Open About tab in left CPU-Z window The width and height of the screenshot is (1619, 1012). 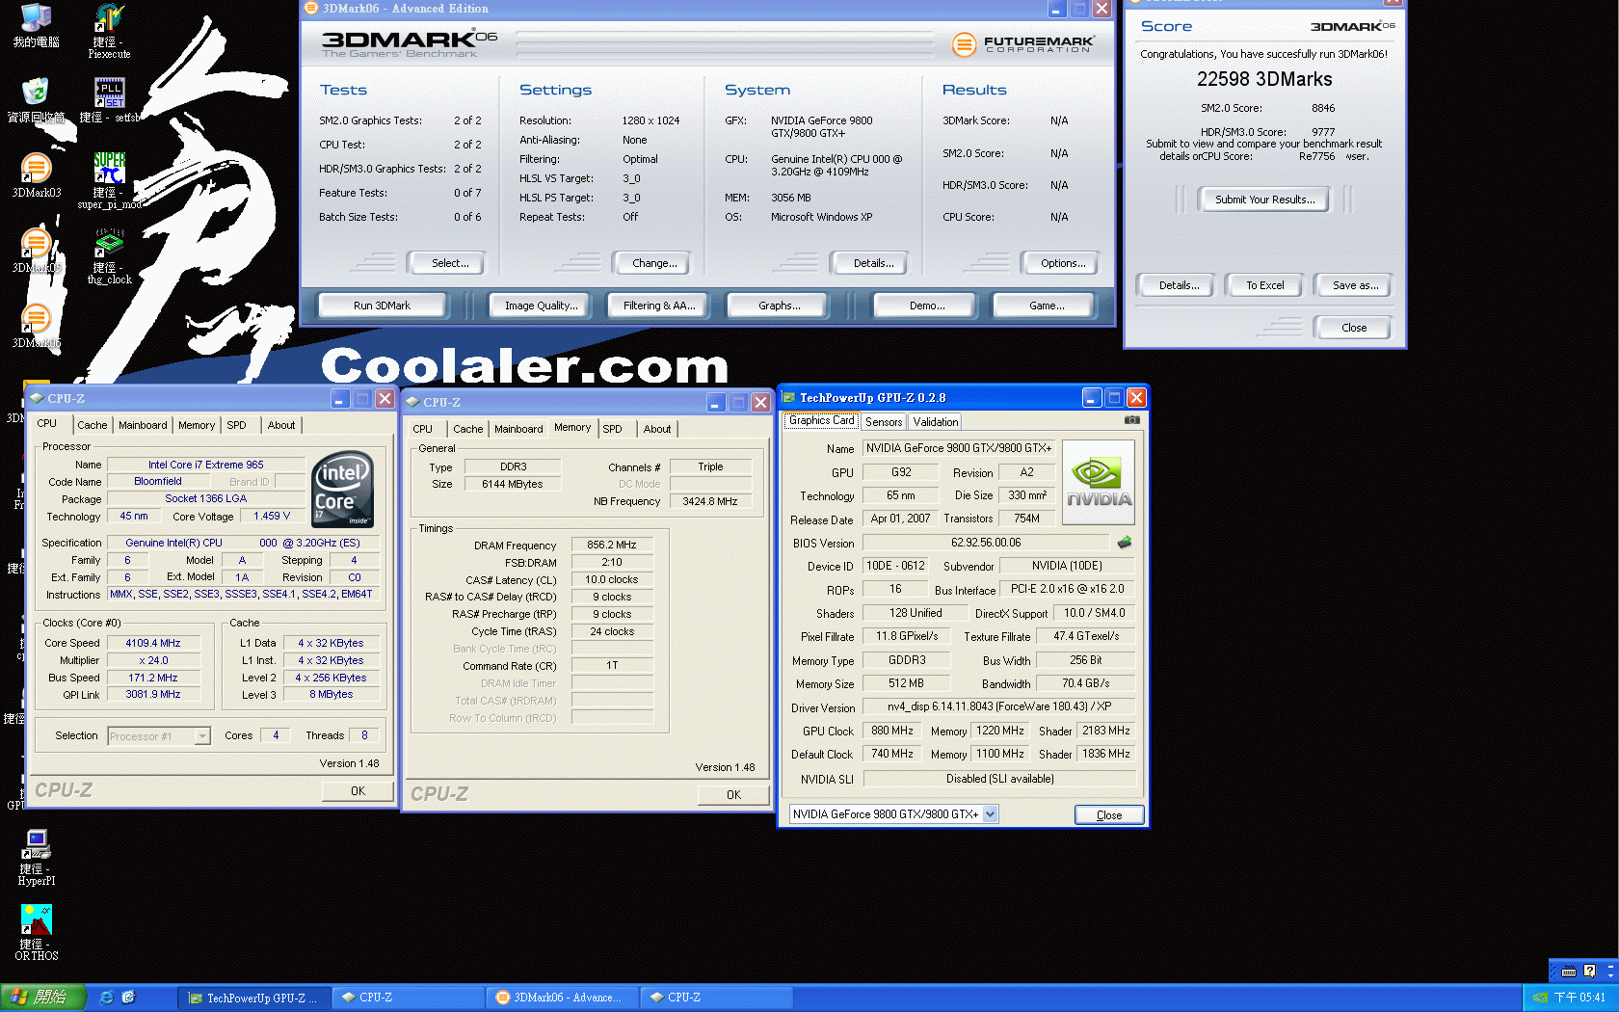click(x=281, y=425)
